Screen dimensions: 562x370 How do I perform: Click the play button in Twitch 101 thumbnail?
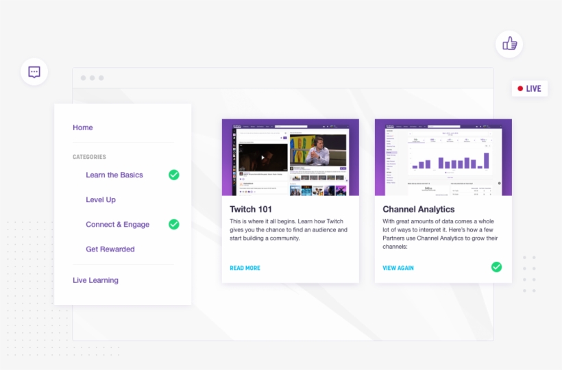262,157
